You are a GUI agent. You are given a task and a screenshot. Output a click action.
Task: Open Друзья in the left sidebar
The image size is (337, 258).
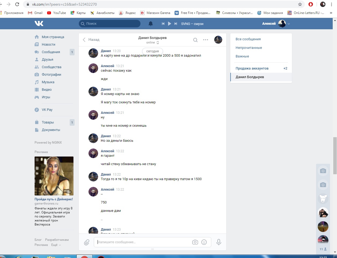pos(47,60)
